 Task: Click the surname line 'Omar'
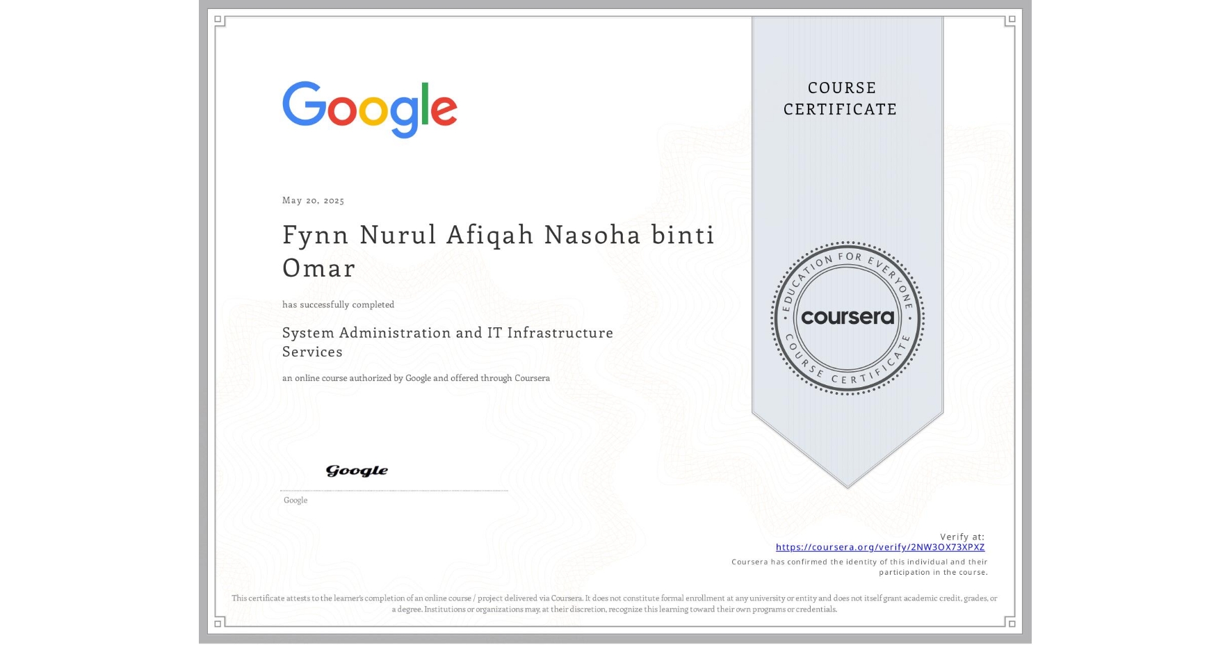point(318,268)
